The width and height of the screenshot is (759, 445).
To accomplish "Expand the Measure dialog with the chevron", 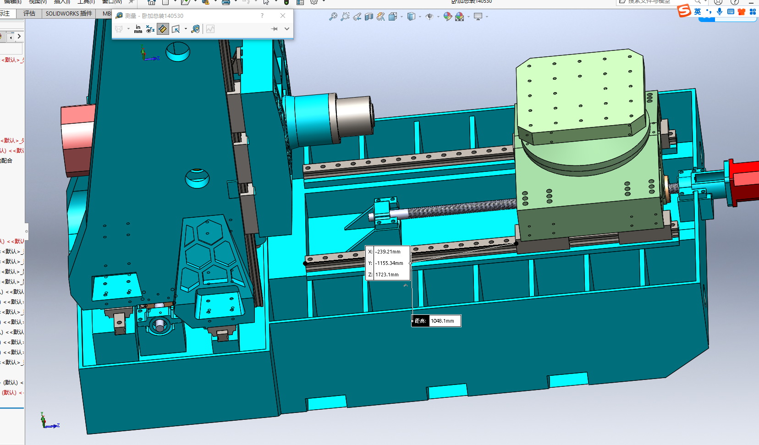I will point(287,29).
